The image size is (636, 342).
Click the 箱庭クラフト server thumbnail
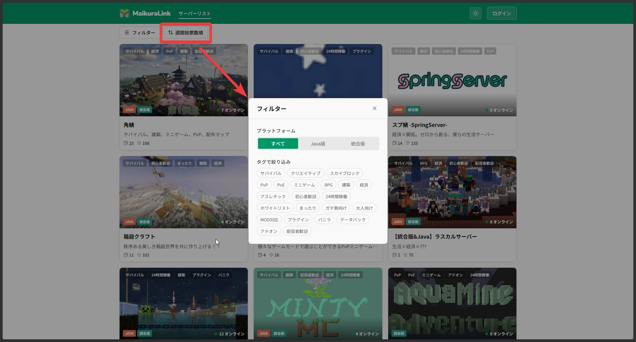coord(183,192)
